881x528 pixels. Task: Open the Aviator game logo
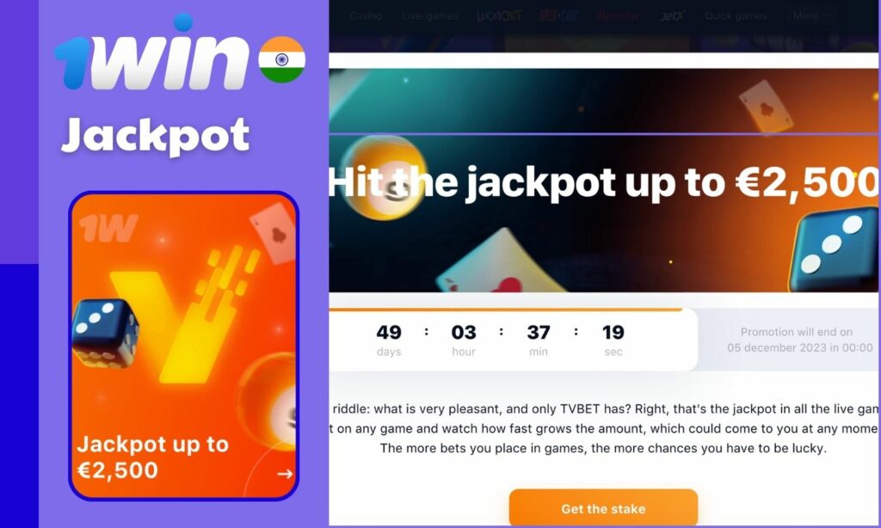[618, 15]
